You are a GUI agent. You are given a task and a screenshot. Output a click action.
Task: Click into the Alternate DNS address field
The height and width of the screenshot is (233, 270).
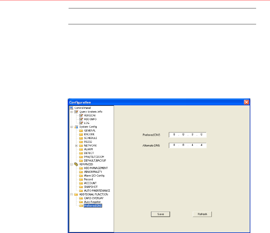[188, 145]
